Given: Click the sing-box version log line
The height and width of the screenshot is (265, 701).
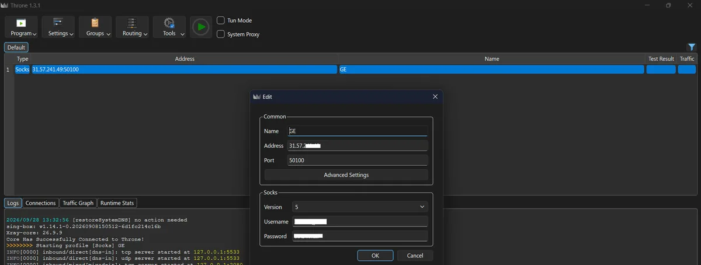Looking at the screenshot, I should point(82,226).
